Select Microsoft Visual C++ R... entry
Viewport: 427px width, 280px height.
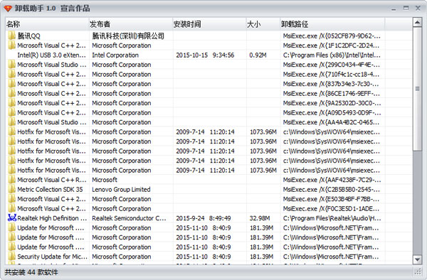click(x=52, y=180)
